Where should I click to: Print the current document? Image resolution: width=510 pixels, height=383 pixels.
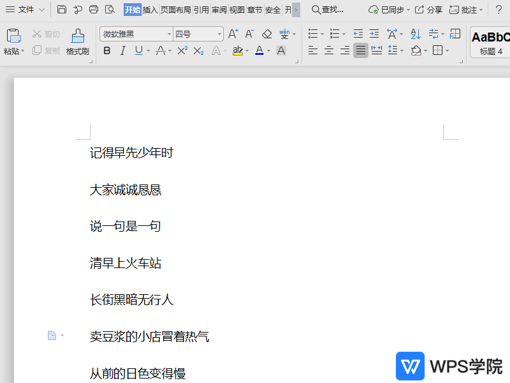pyautogui.click(x=94, y=10)
